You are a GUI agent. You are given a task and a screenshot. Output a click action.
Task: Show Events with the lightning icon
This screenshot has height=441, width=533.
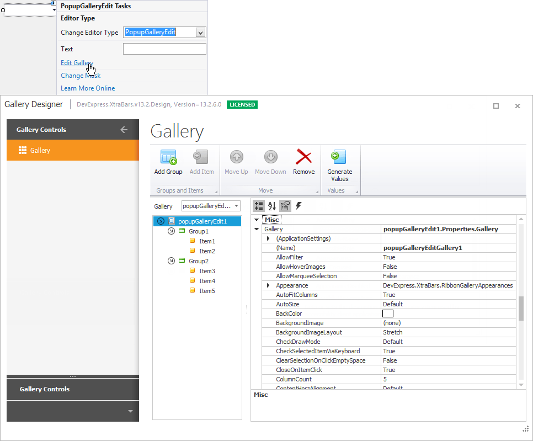[299, 206]
